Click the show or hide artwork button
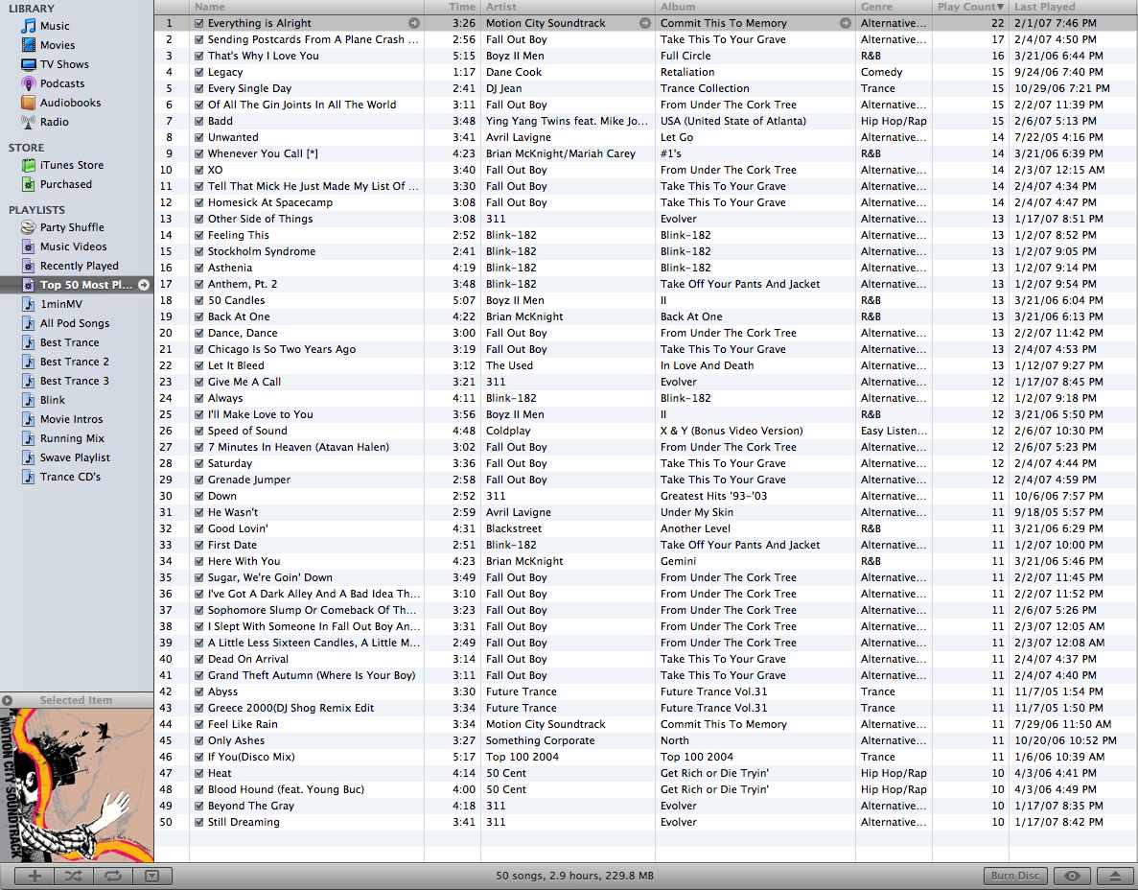Image resolution: width=1138 pixels, height=890 pixels. point(151,876)
